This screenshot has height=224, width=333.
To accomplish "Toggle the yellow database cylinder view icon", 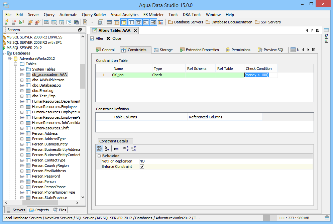I will tap(124, 22).
